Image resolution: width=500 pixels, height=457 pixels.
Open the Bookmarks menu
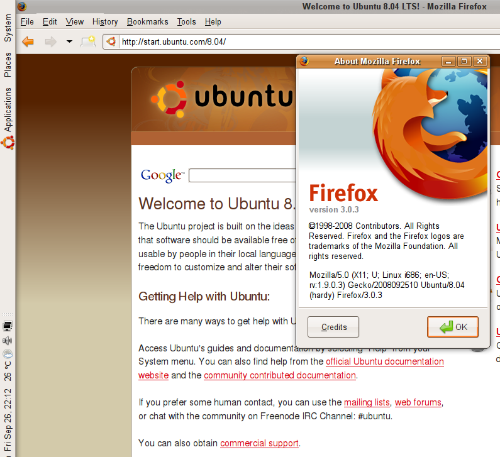point(147,21)
